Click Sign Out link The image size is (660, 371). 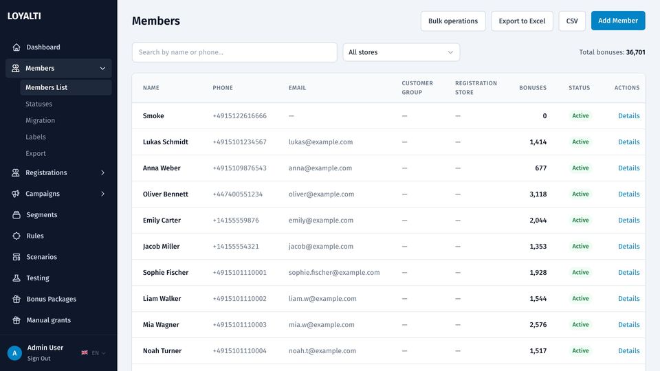pos(38,359)
